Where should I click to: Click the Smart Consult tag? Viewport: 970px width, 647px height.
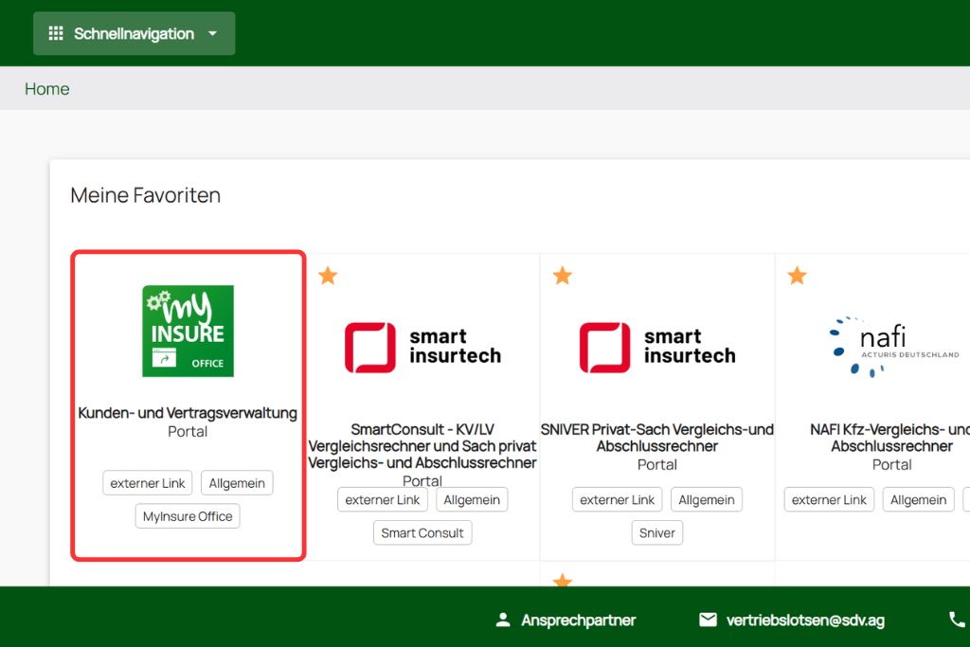point(422,533)
